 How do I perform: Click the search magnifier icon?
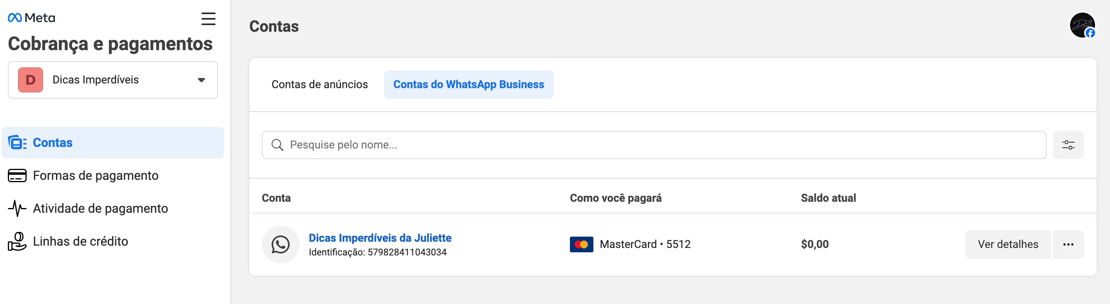[277, 145]
